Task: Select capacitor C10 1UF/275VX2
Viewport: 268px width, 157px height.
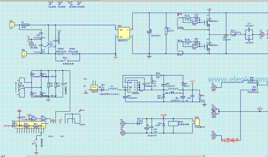Action: click(55, 41)
